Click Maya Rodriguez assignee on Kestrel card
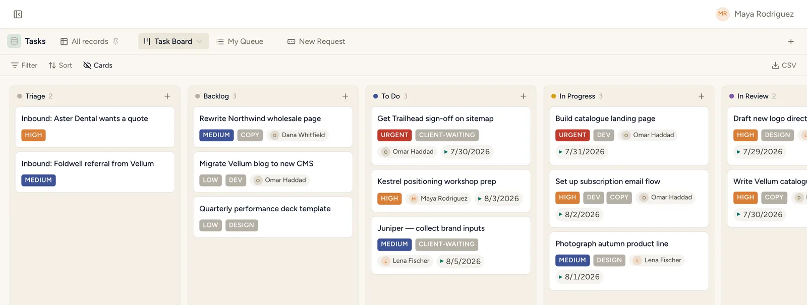Screen dimensions: 807x305 438,199
